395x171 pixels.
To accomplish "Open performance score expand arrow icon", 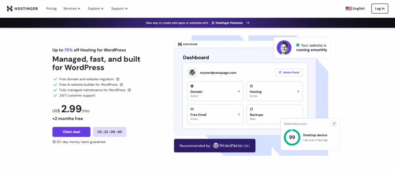I will coord(334,124).
